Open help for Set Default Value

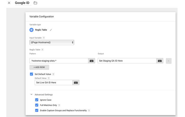point(53,74)
